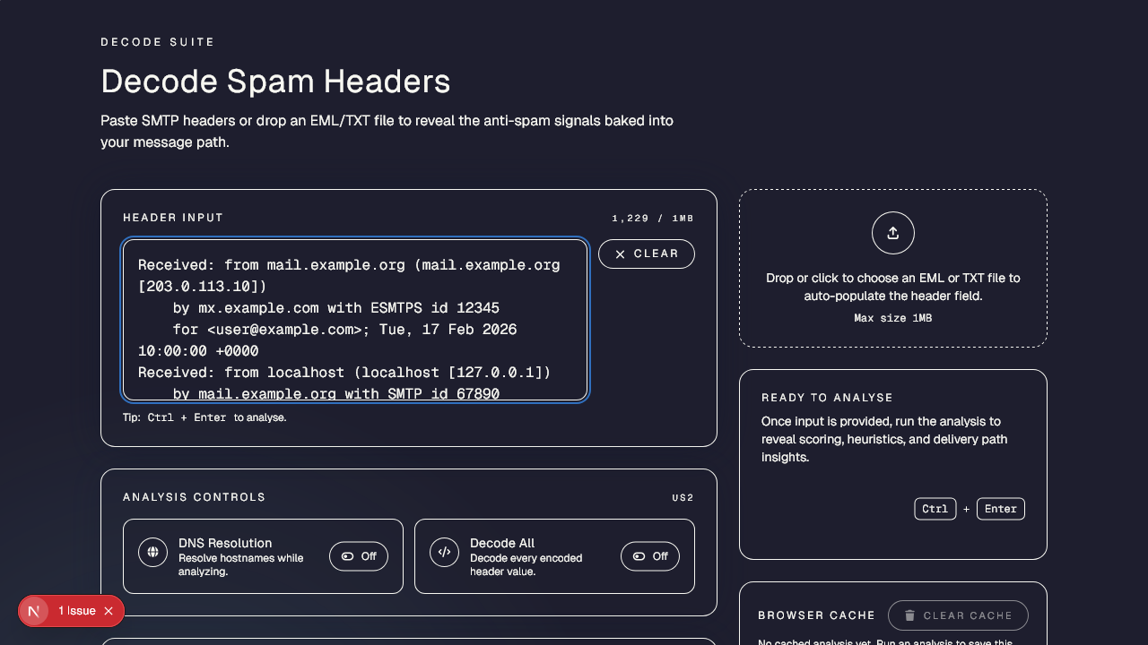Click the Clear Cache button
1148x645 pixels.
click(958, 615)
